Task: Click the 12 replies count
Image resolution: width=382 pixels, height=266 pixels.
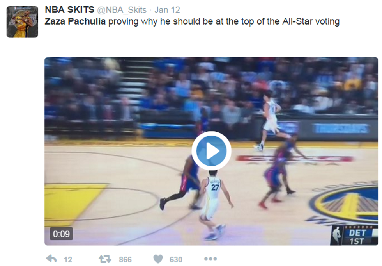Action: pos(68,259)
